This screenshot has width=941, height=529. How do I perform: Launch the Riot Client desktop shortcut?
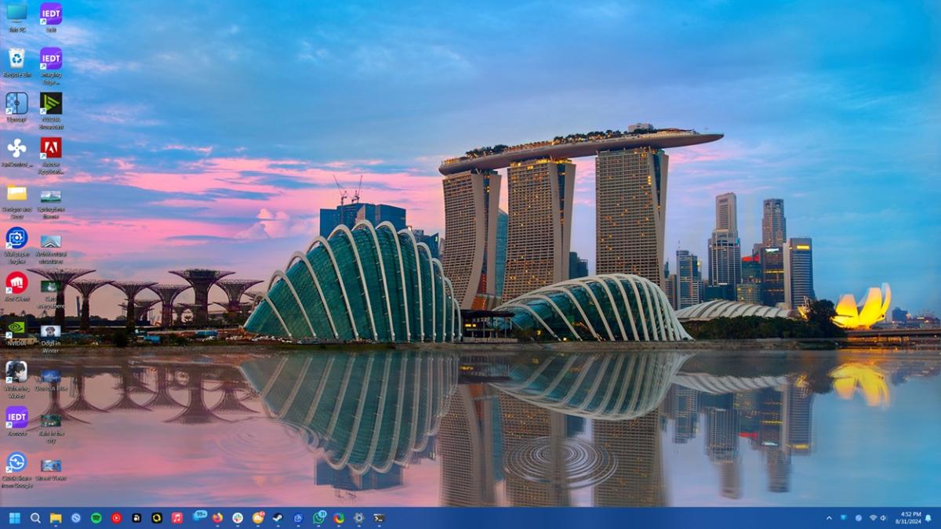click(x=17, y=281)
